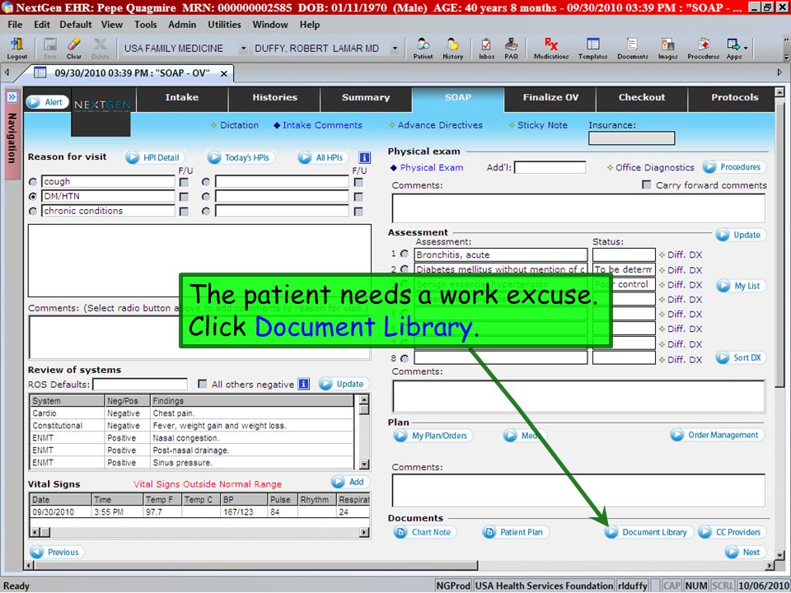This screenshot has height=593, width=791.
Task: Switch to the Histories tab
Action: [x=274, y=98]
